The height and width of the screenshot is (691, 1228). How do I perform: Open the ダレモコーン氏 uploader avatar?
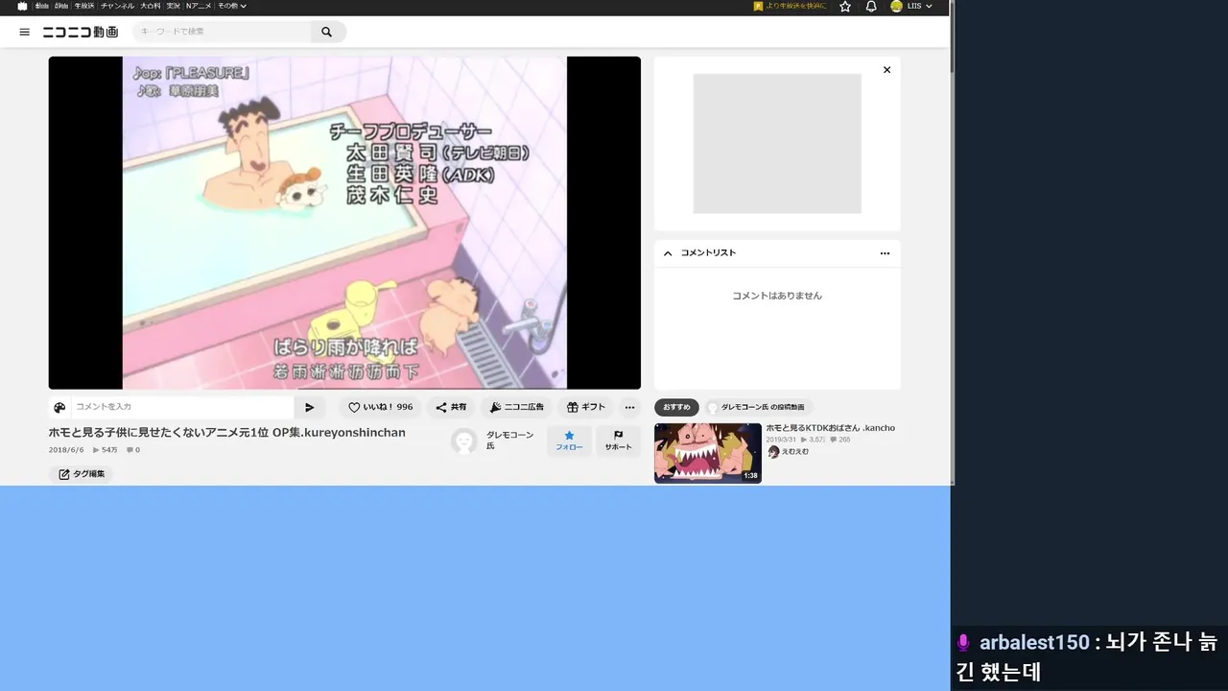click(x=464, y=441)
